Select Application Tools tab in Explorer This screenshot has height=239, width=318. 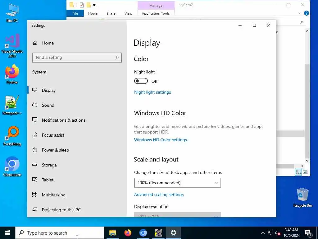coord(156,13)
